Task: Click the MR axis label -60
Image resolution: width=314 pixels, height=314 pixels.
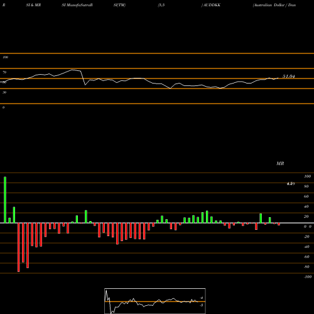Action: [x=306, y=257]
